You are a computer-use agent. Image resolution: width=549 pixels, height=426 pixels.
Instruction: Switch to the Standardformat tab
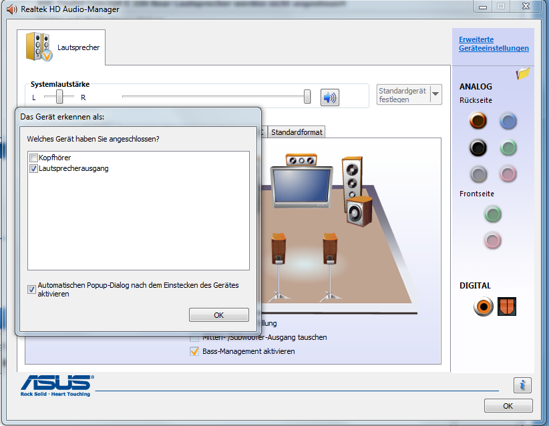[x=297, y=132]
